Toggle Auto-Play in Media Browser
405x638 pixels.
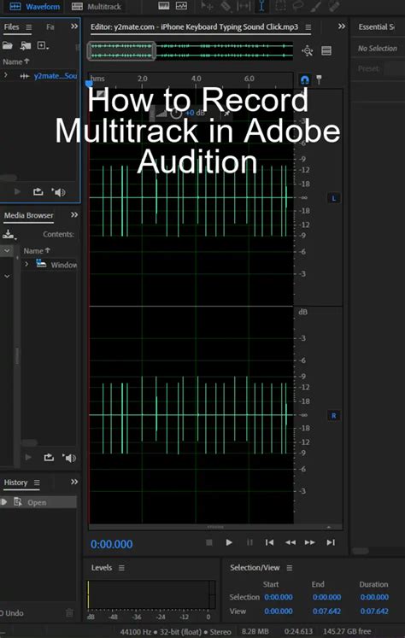[69, 458]
